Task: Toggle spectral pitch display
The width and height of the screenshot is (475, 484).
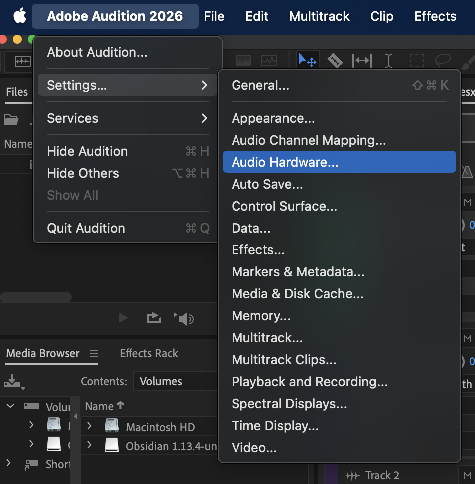Action: 269,60
